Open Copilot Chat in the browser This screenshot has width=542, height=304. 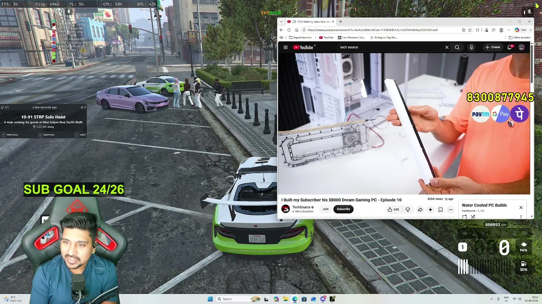click(520, 30)
